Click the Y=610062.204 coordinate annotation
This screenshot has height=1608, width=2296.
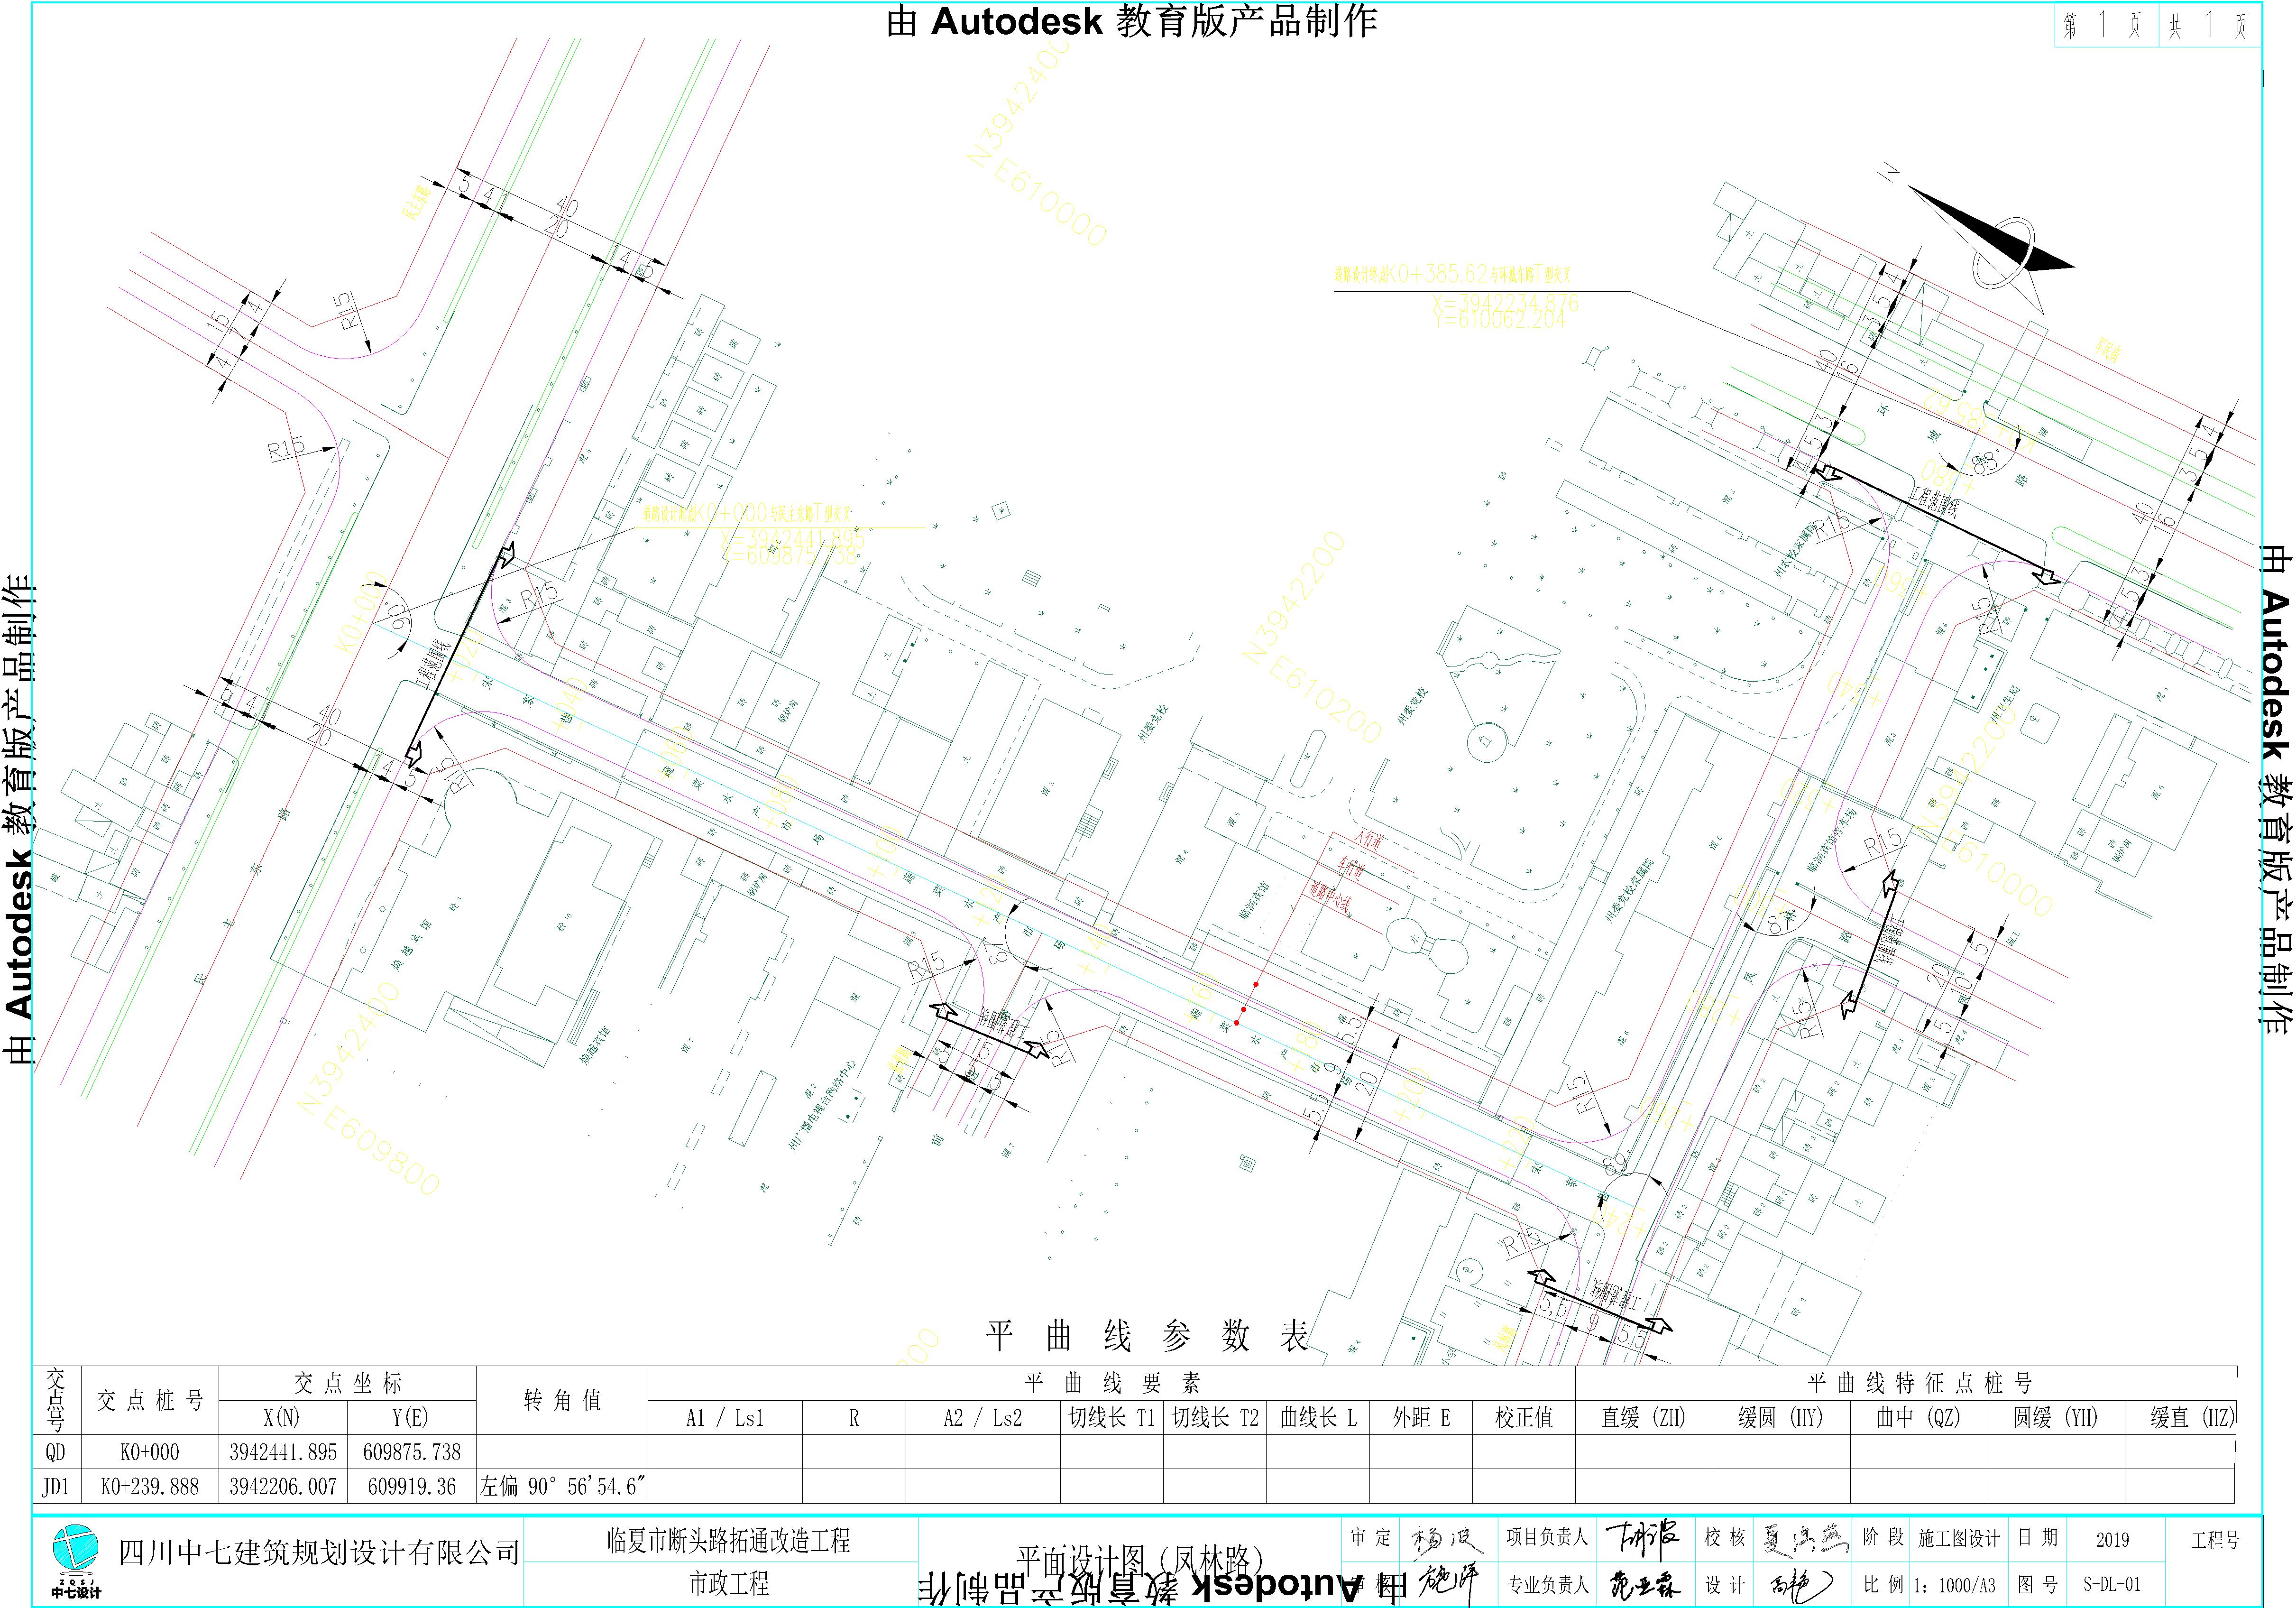tap(1499, 320)
